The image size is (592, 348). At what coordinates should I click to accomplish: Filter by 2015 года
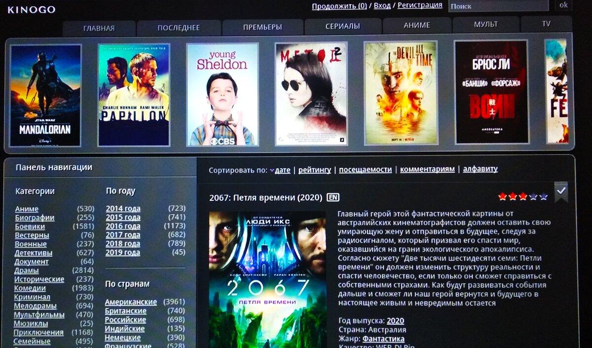pyautogui.click(x=123, y=218)
